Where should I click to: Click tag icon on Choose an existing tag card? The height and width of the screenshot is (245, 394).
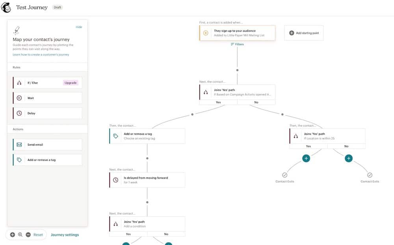pyautogui.click(x=115, y=136)
